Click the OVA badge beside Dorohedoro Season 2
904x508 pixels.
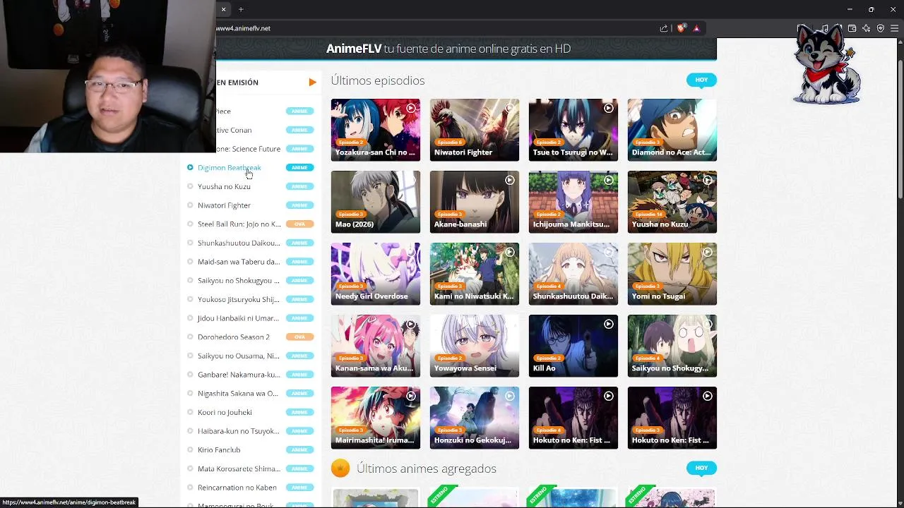(x=299, y=337)
